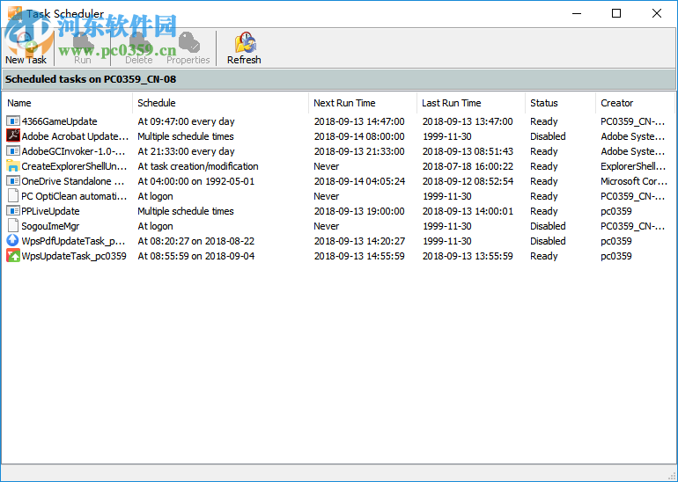Viewport: 678px width, 482px height.
Task: Click last run time '2018-09-13 13:47:00'
Action: point(468,121)
